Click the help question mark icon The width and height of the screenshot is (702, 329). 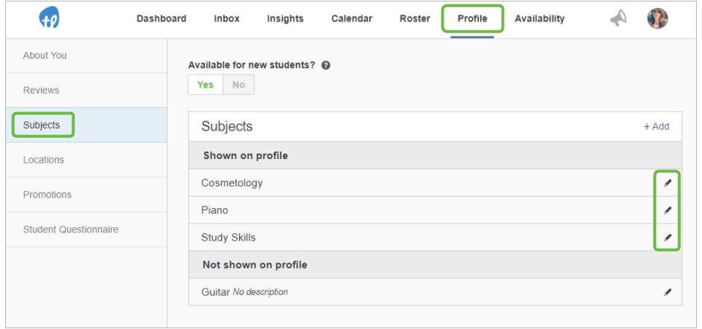326,65
